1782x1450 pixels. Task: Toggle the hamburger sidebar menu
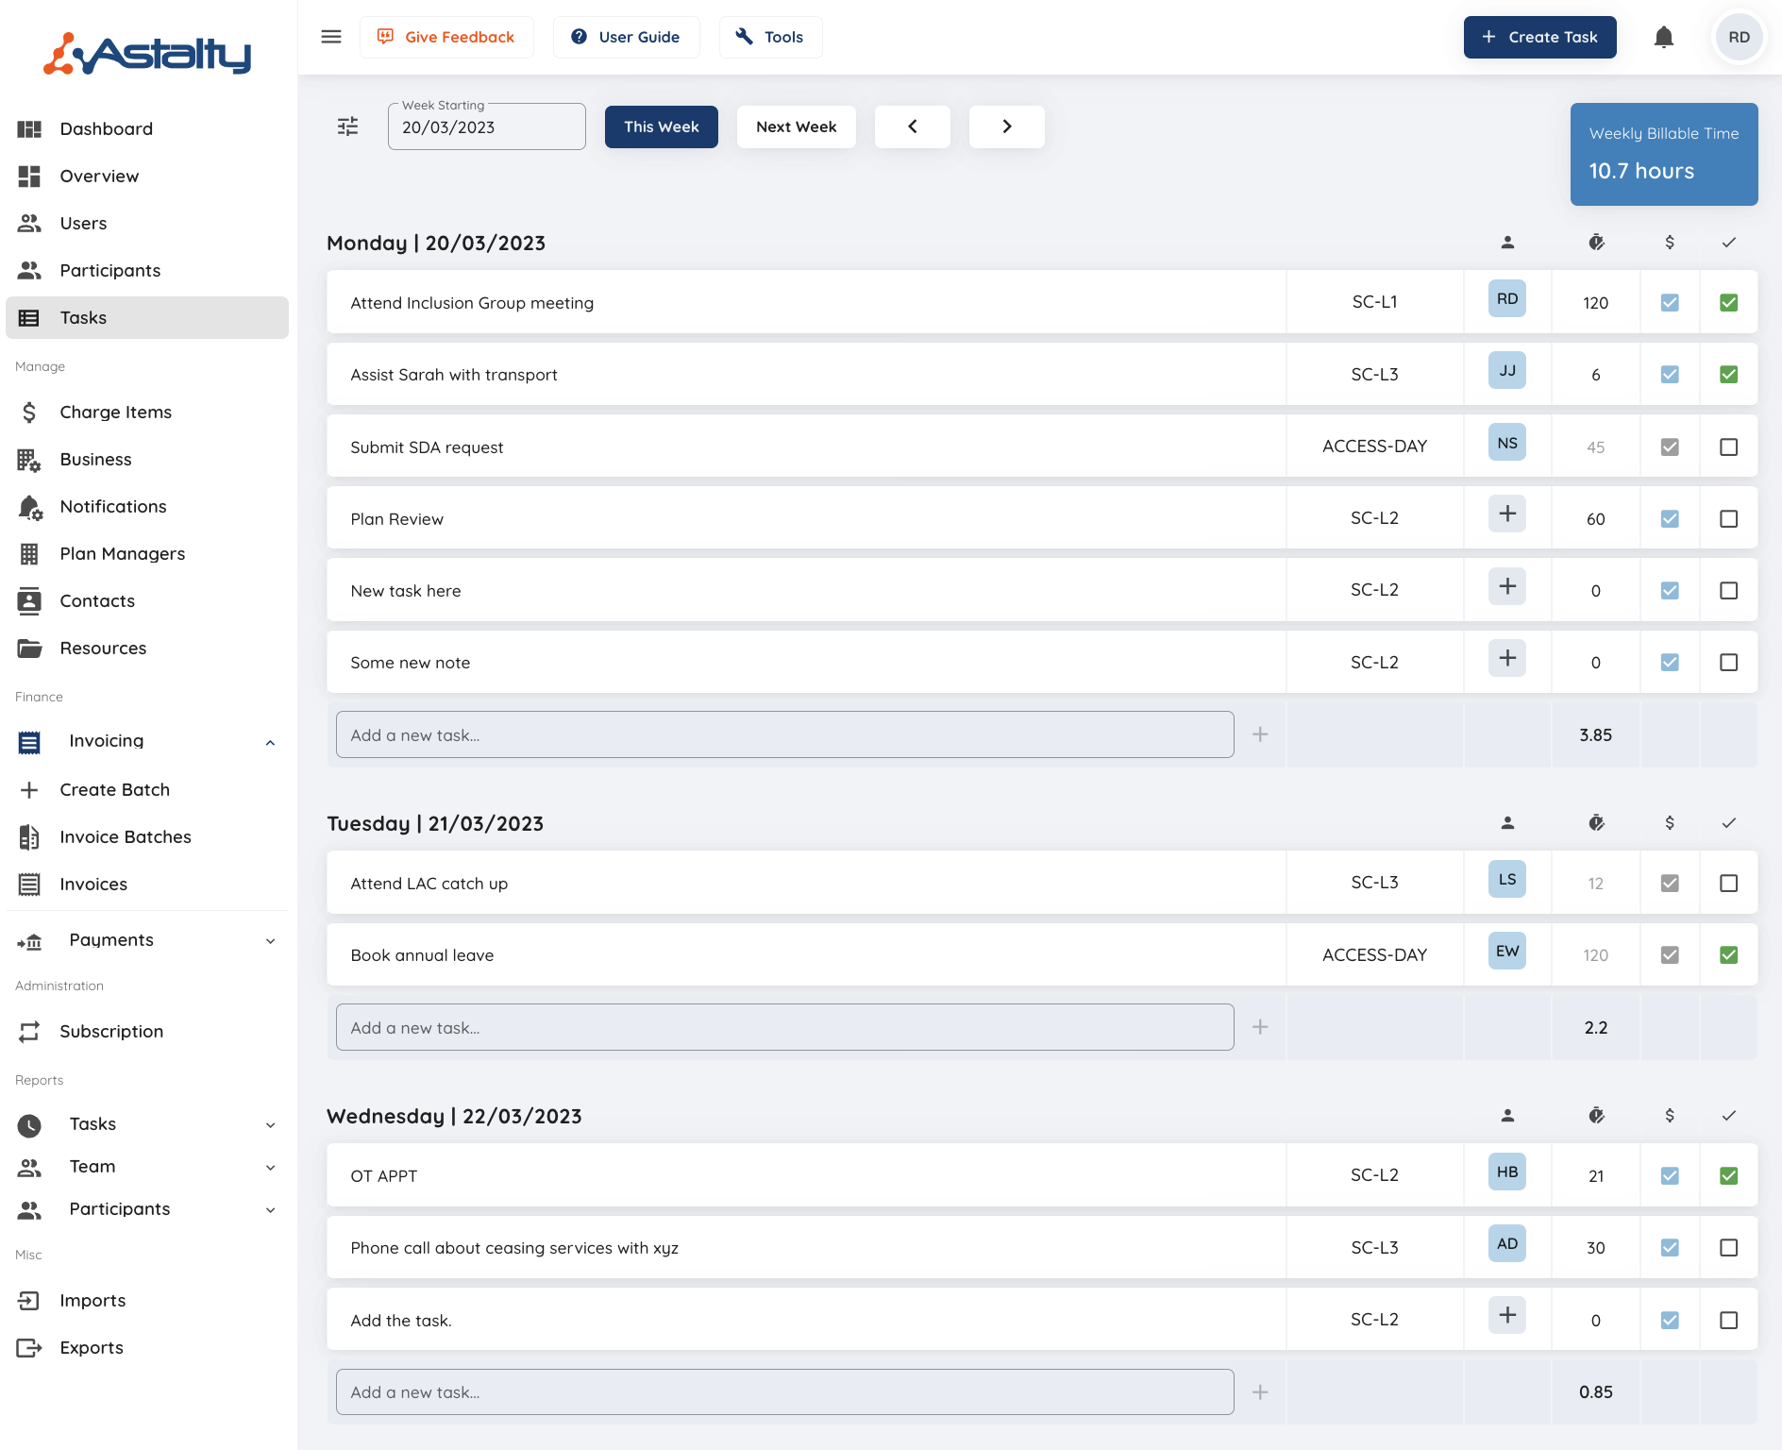coord(331,37)
